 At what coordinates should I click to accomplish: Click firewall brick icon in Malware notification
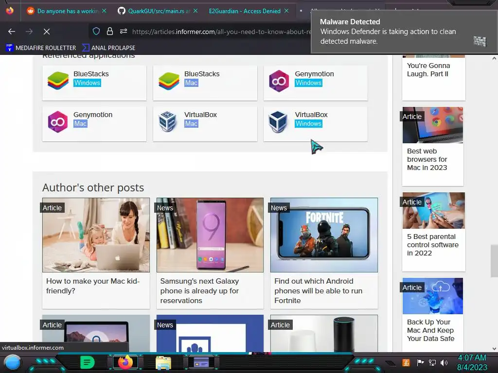pos(480,41)
